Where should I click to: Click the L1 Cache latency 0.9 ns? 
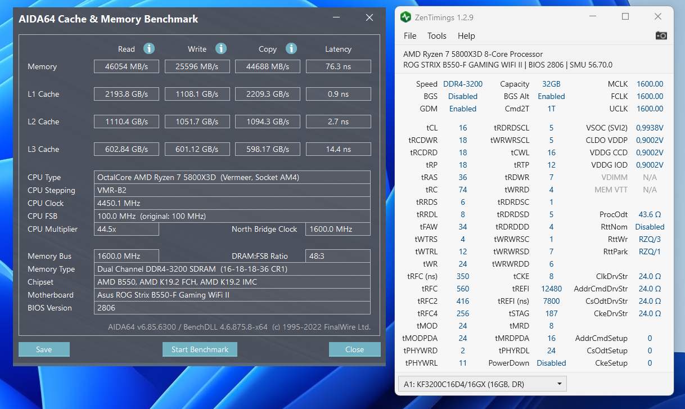pyautogui.click(x=338, y=94)
